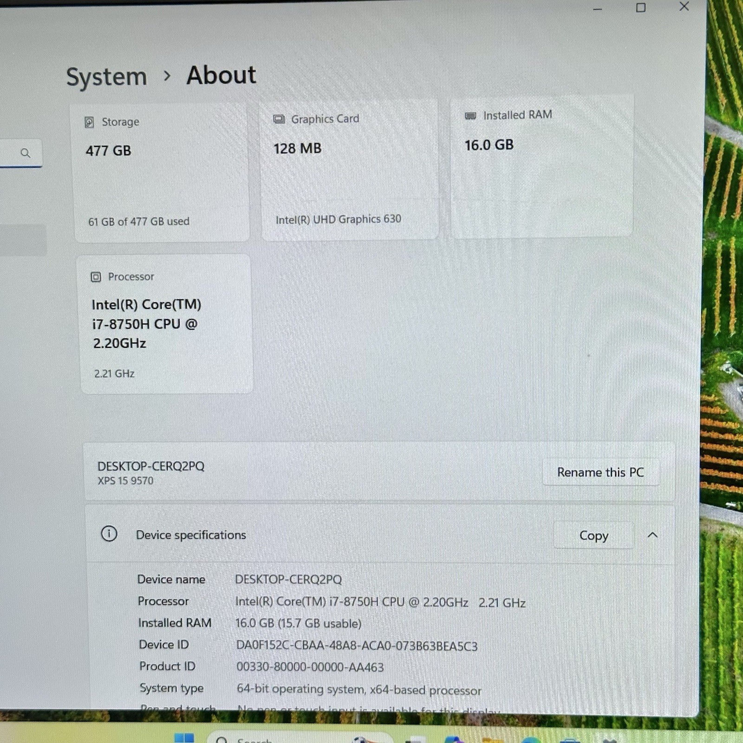
Task: Close the Settings window
Action: point(684,6)
